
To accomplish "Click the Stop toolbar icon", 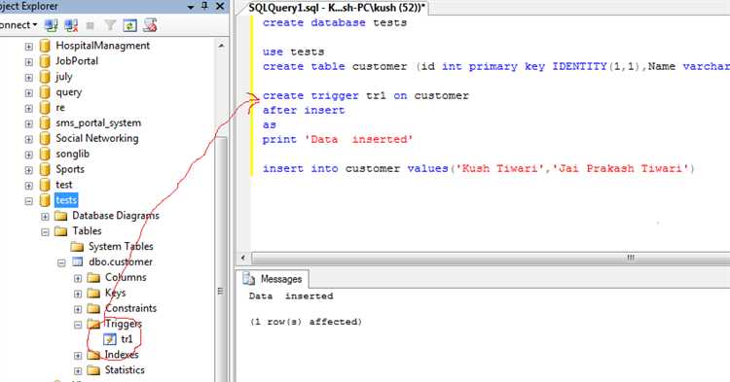I will [91, 25].
